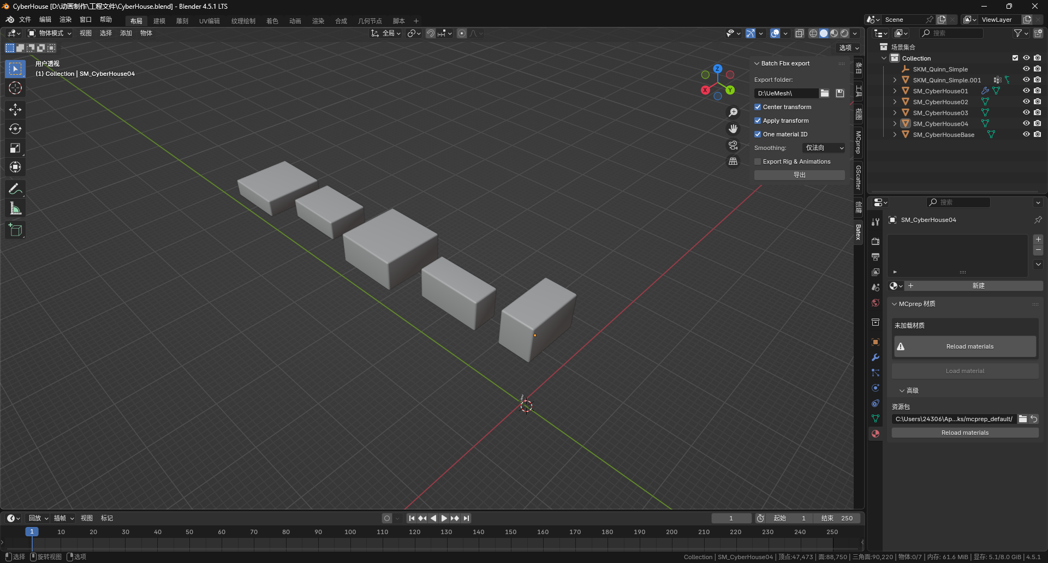The image size is (1048, 563).
Task: Collapse Batch Fbx export panel
Action: (x=757, y=63)
